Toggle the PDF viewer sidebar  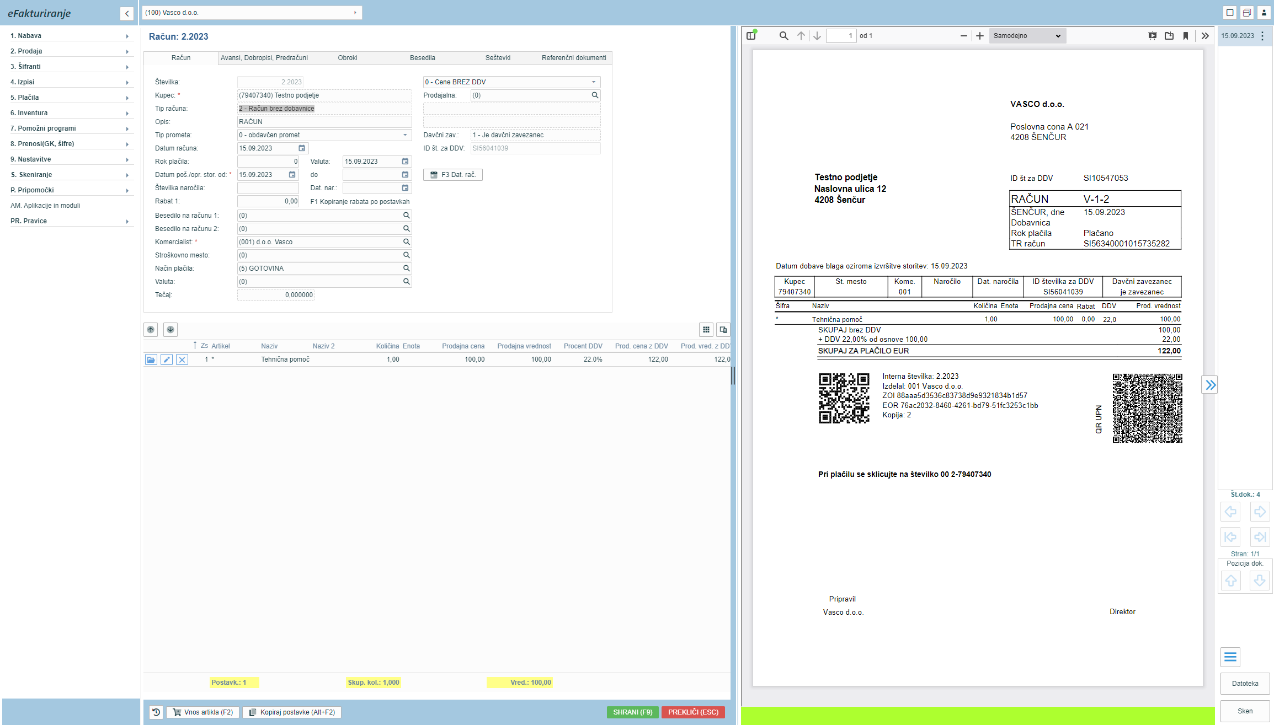click(751, 36)
